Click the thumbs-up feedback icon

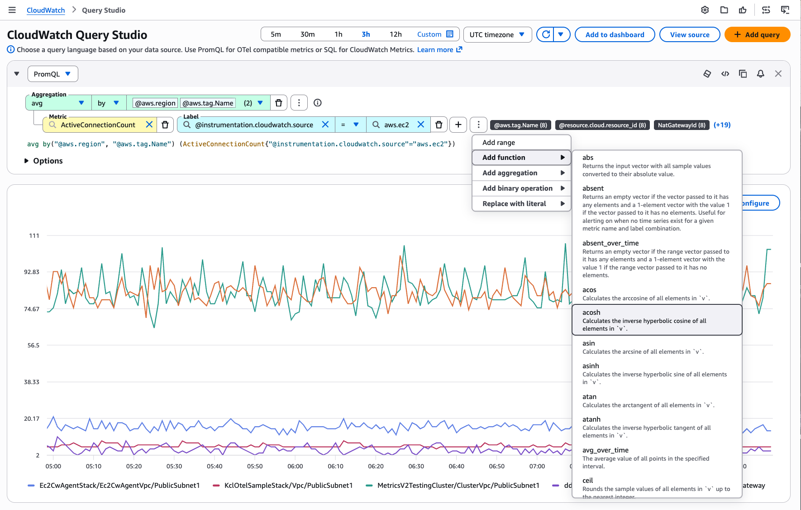click(x=743, y=10)
